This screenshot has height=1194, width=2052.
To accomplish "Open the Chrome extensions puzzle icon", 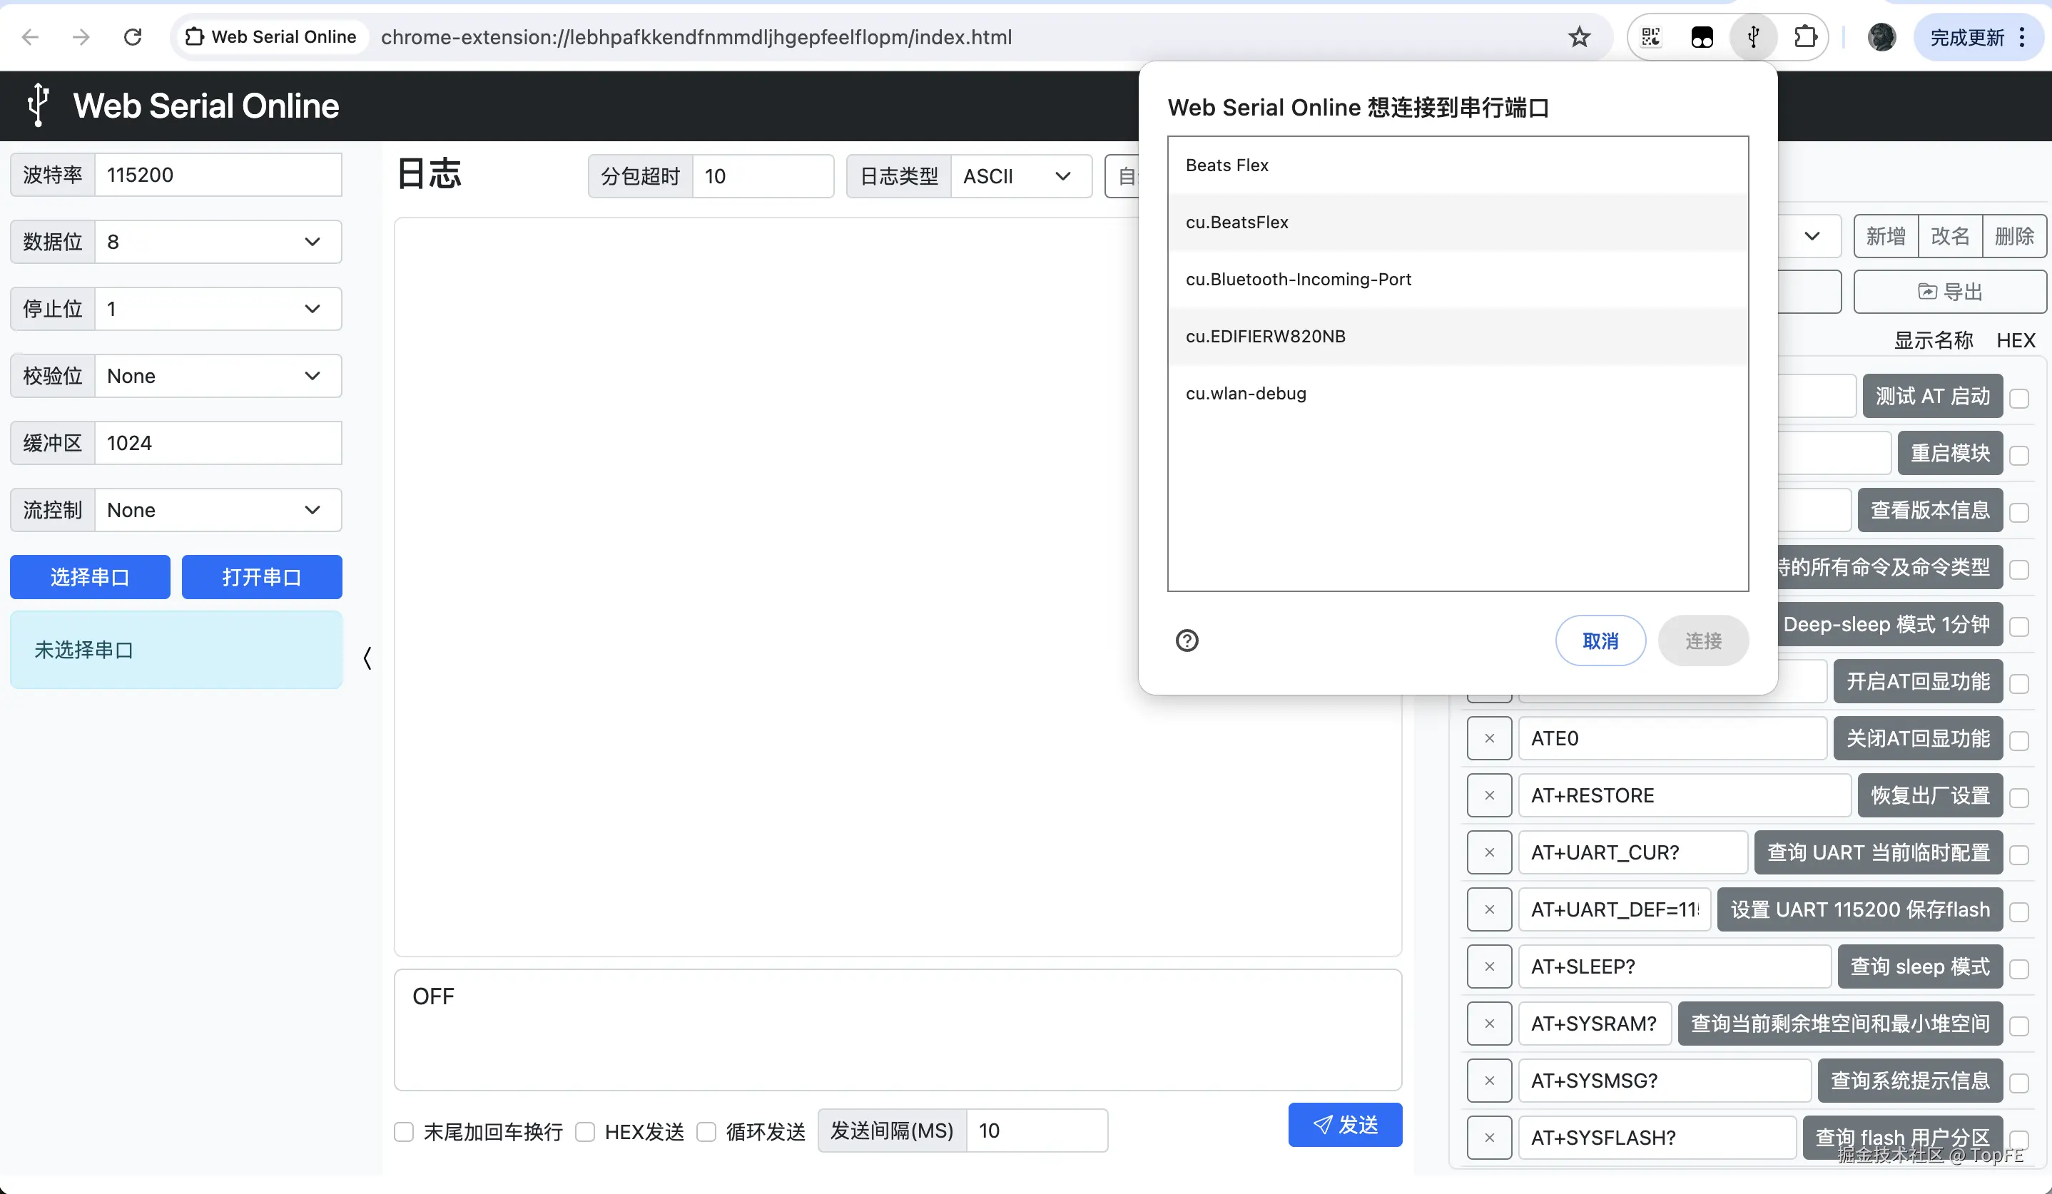I will click(1805, 36).
